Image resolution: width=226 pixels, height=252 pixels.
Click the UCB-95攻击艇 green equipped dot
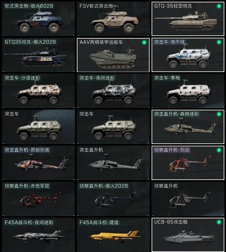[219, 222]
